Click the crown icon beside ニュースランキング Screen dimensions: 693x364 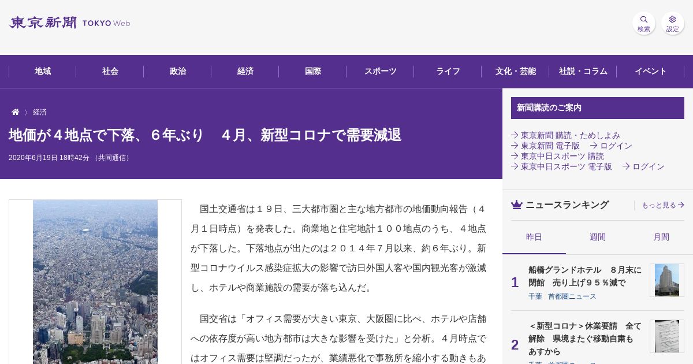(517, 205)
